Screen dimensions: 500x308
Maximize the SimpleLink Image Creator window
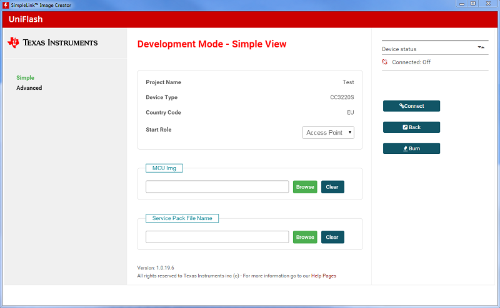472,4
